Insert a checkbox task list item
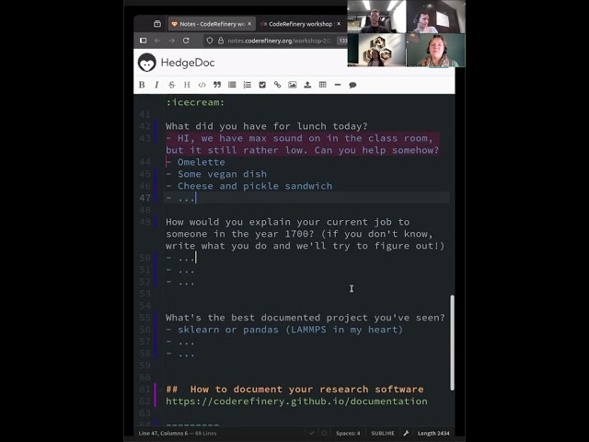 click(262, 85)
